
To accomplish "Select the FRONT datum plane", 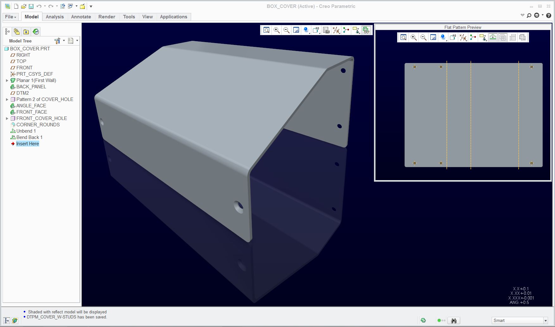I will 22,68.
